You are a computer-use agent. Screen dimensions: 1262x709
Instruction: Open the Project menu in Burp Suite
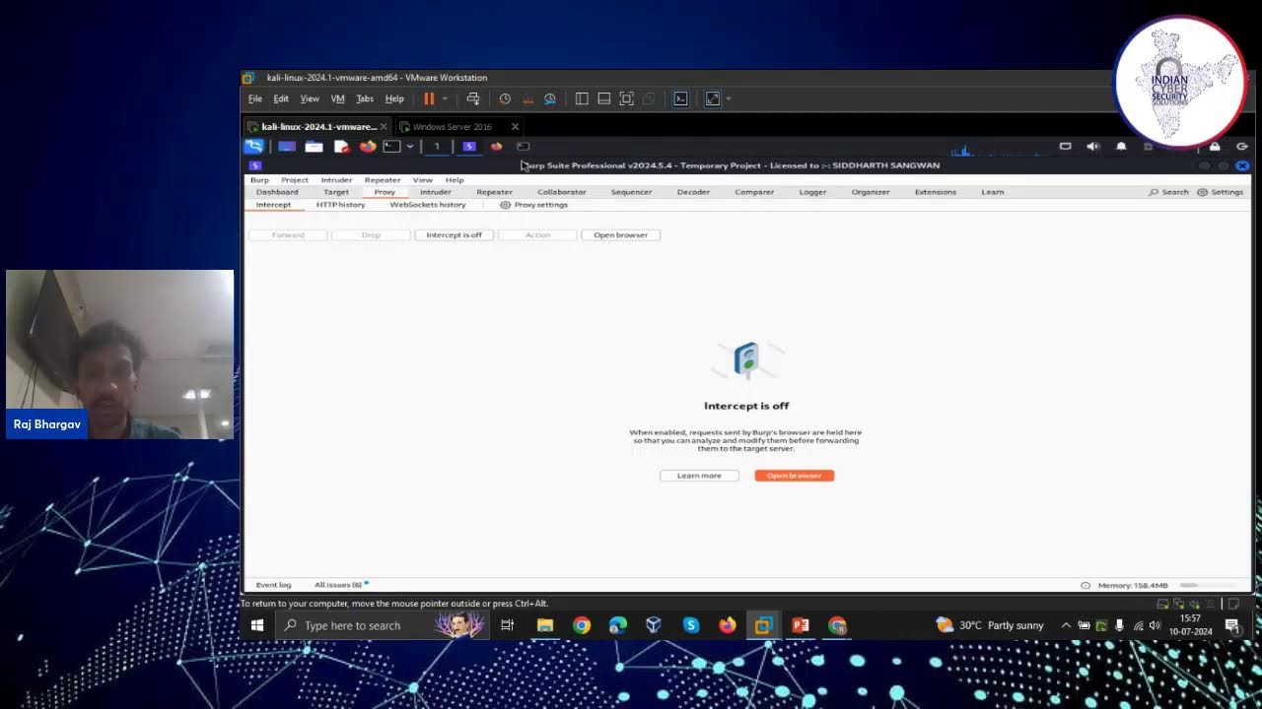coord(295,180)
